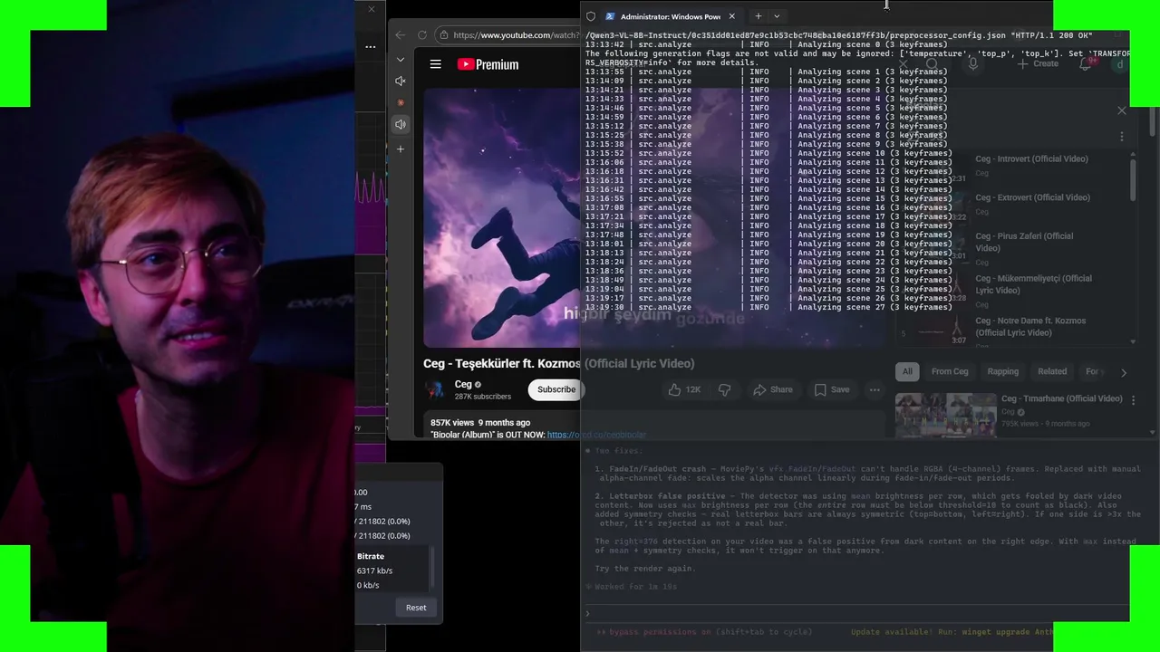This screenshot has width=1160, height=652.
Task: Open the terminal profiles dropdown
Action: (x=777, y=16)
